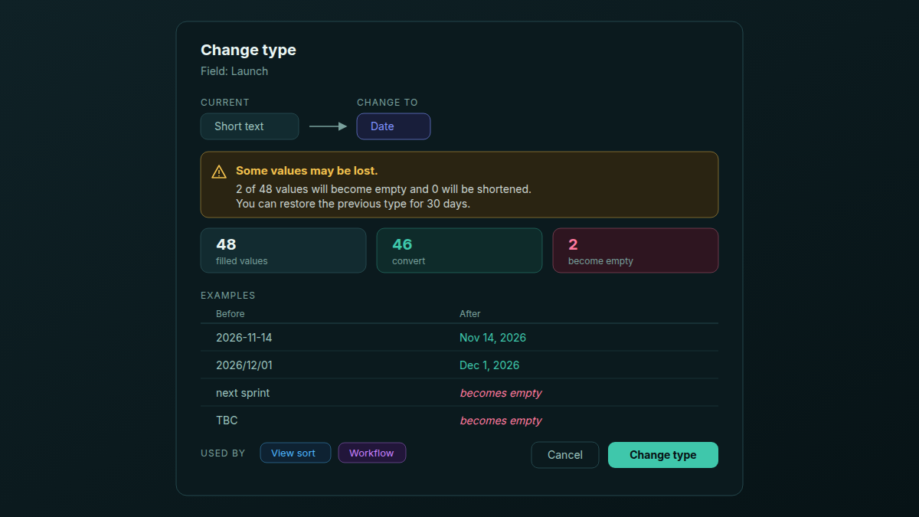The width and height of the screenshot is (919, 517).
Task: Click the Dec 1, 2026 after value
Action: coord(489,365)
